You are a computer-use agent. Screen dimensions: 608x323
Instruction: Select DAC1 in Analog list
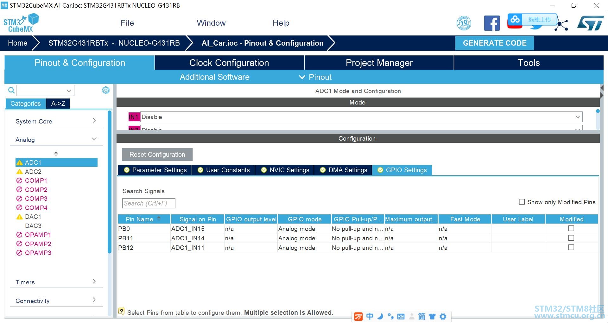click(33, 217)
